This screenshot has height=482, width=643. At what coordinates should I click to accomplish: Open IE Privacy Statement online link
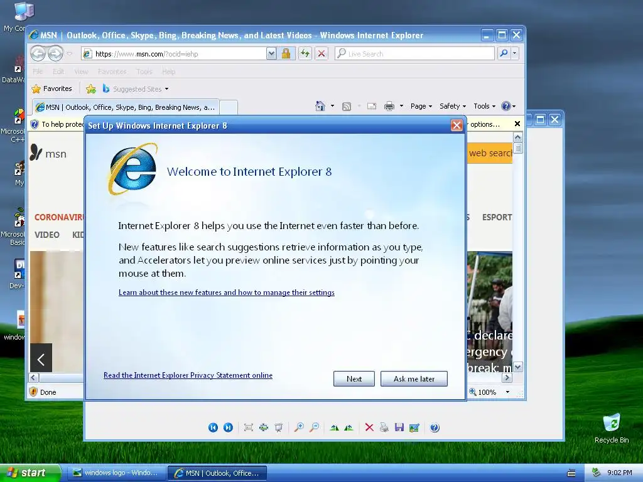[x=188, y=375]
